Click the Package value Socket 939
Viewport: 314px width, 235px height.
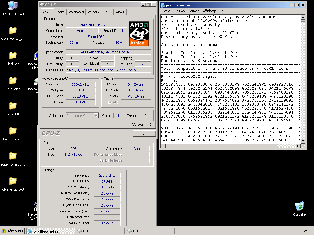[96, 37]
